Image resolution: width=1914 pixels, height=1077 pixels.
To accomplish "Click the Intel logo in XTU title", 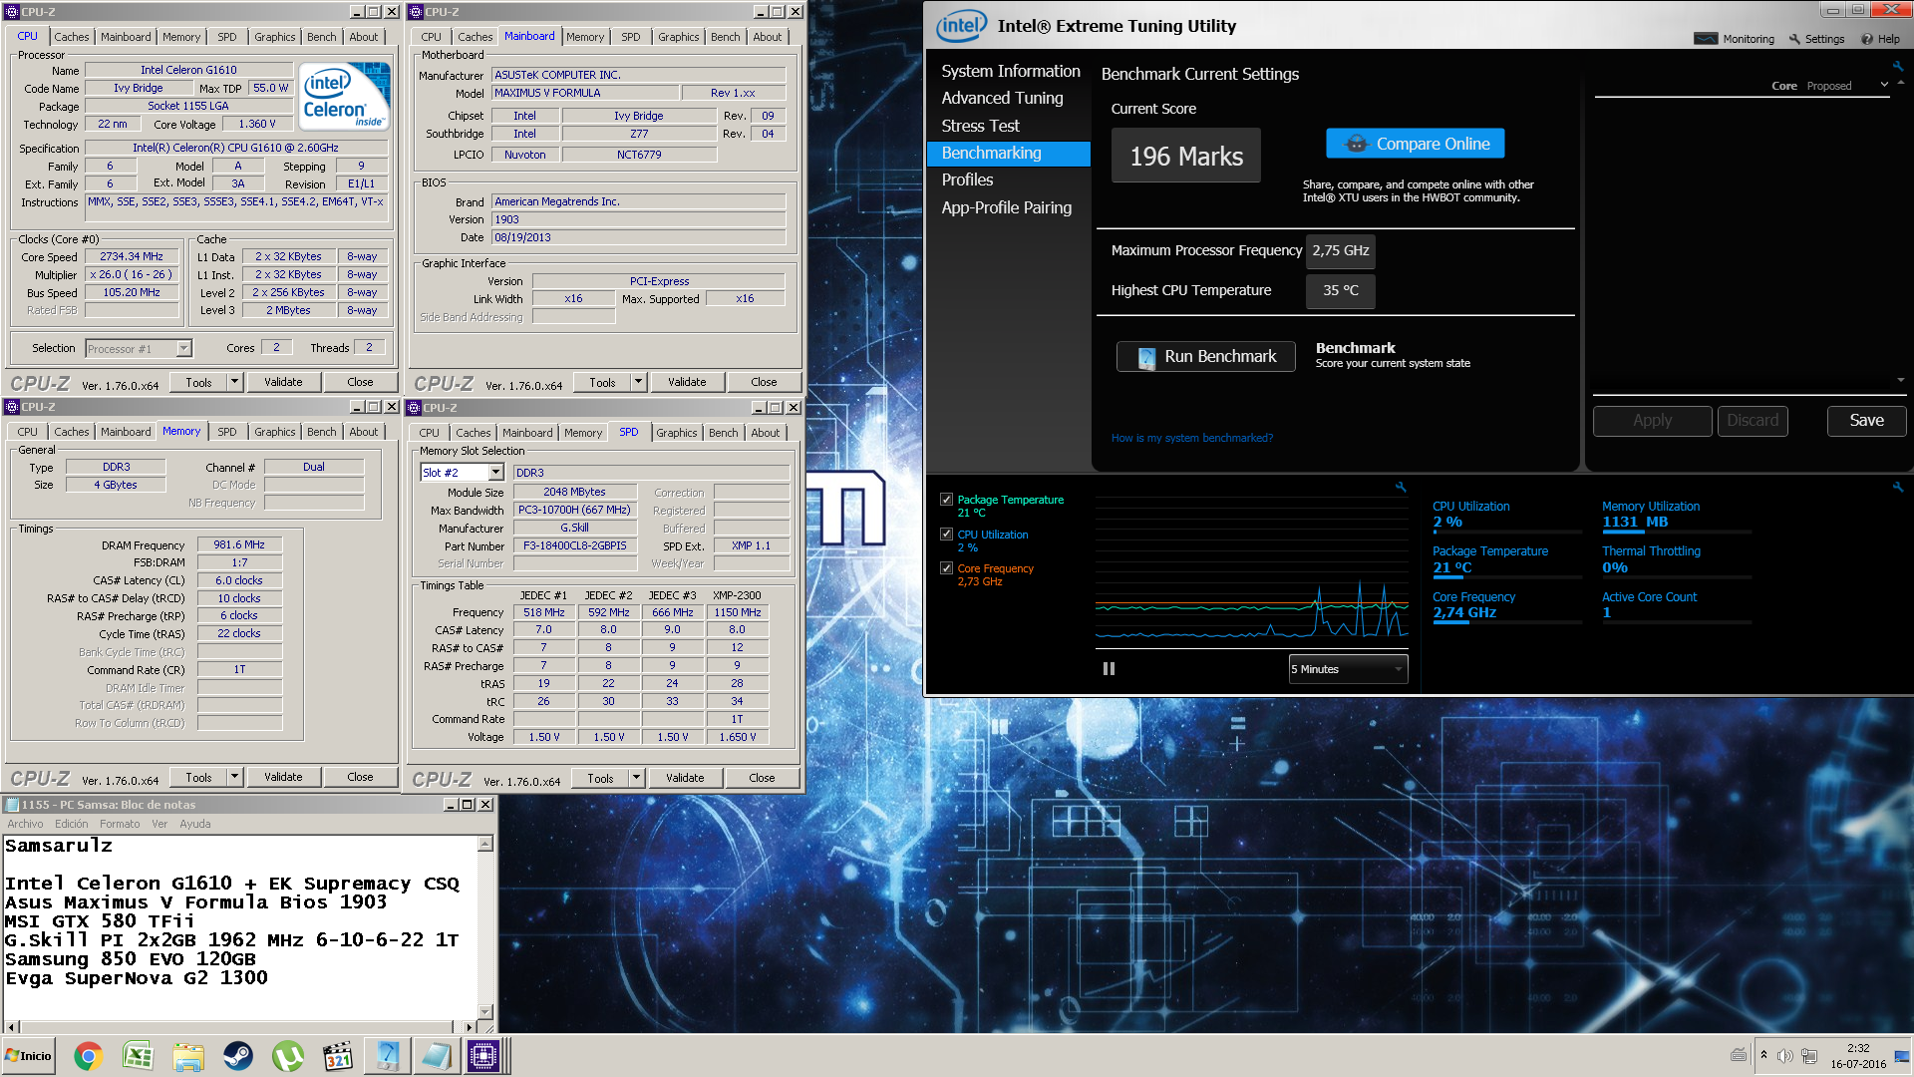I will click(962, 26).
